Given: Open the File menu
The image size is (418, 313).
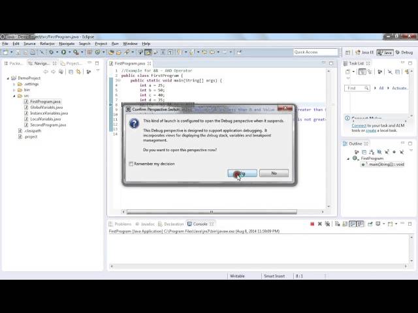Looking at the screenshot, I should point(5,44).
